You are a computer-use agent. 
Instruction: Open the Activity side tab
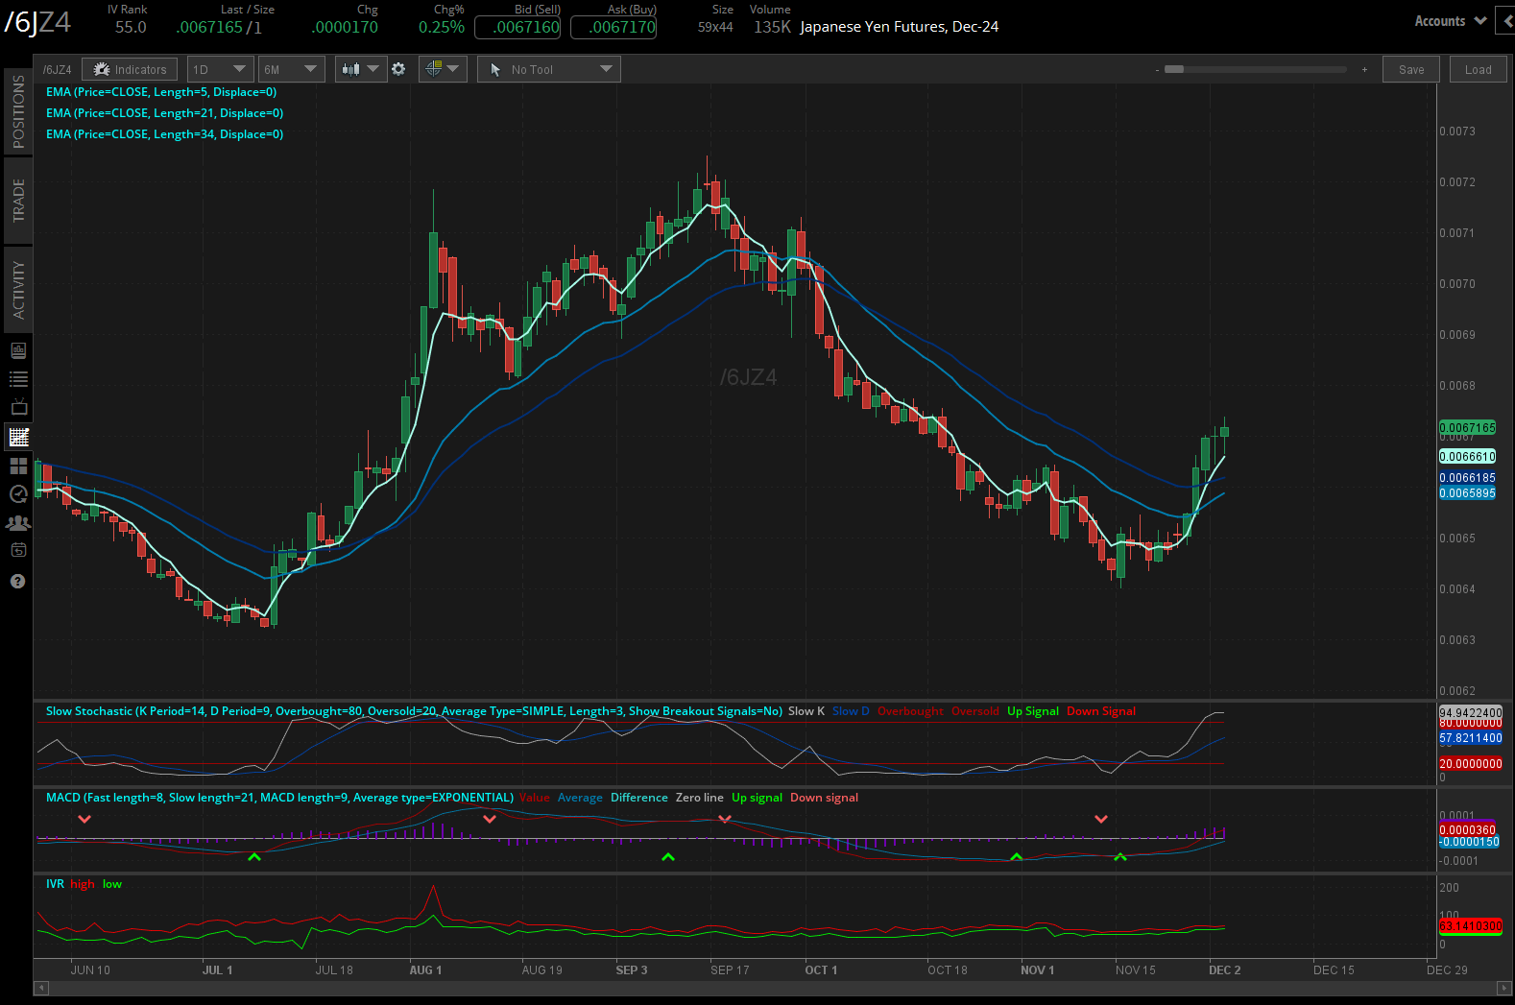(18, 289)
